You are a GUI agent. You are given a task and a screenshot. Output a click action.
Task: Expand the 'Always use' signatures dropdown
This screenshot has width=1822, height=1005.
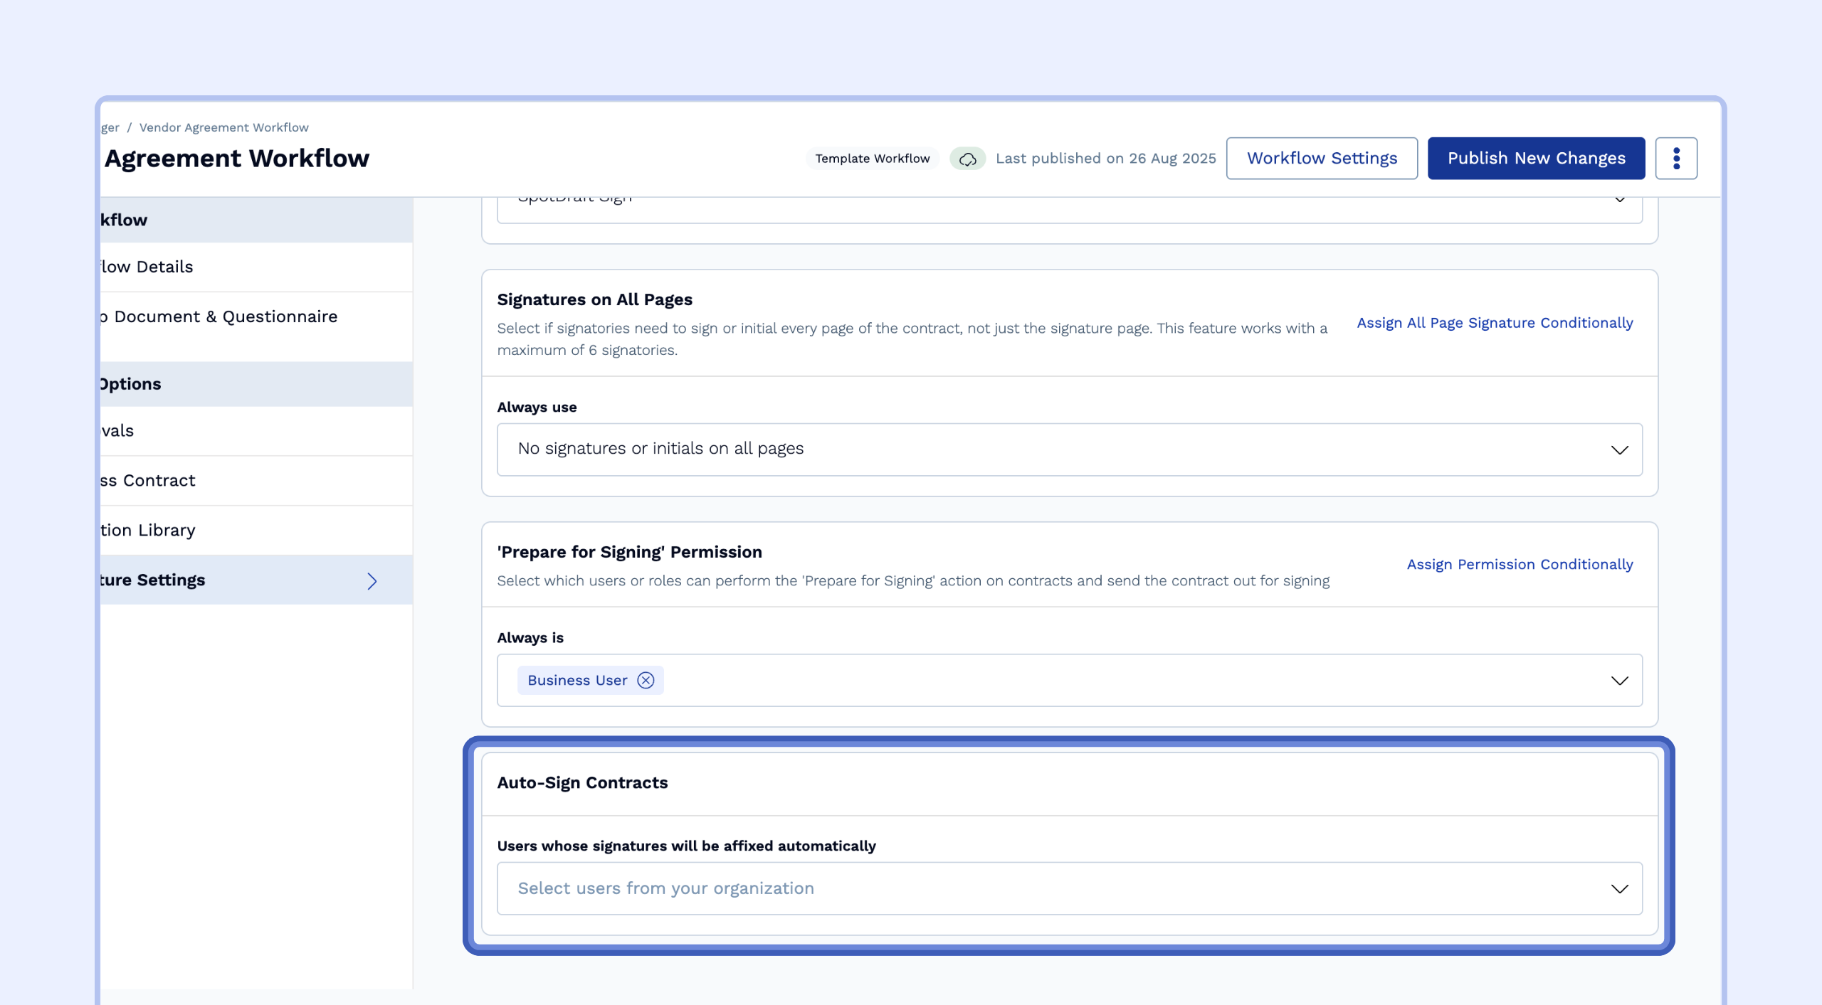(x=1619, y=450)
